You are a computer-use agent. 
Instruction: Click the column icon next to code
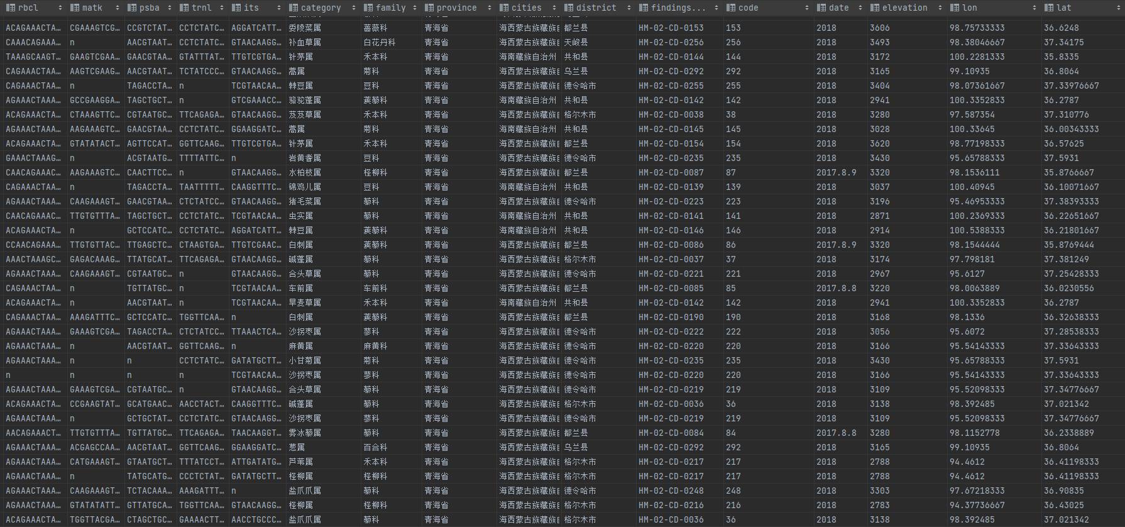click(731, 8)
